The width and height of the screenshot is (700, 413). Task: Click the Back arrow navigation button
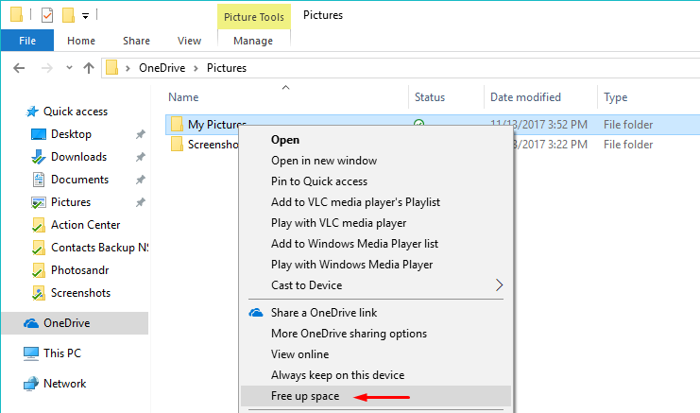21,68
